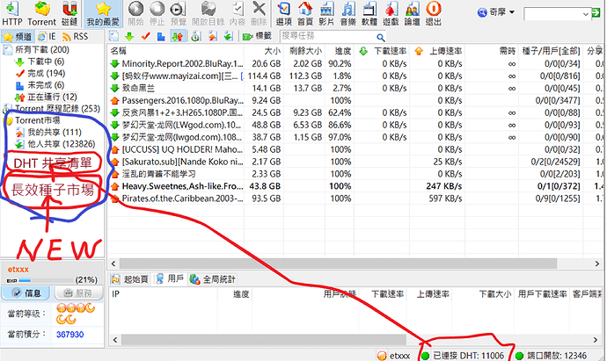Open the 標籤 tag button
The image size is (607, 361).
[258, 37]
